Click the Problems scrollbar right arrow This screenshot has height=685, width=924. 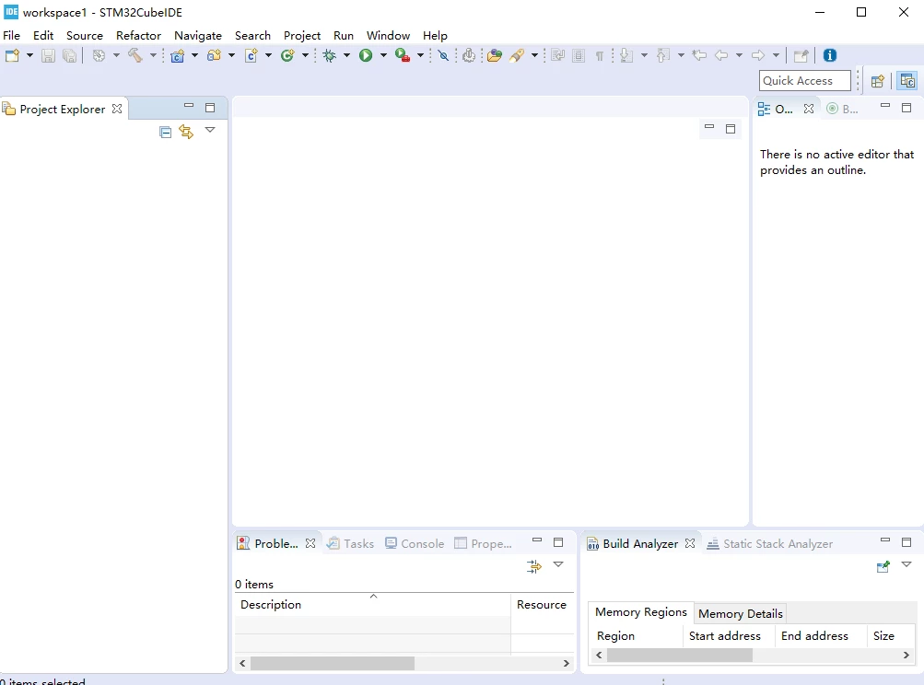(567, 663)
